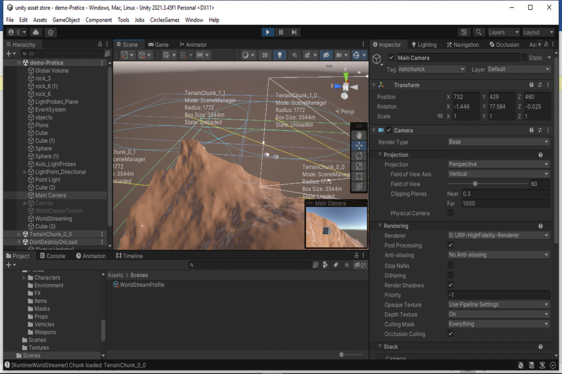Open the Window menu

194,20
